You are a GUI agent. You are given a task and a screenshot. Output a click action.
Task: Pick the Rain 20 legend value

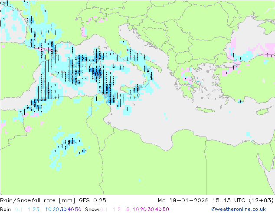click(x=56, y=209)
